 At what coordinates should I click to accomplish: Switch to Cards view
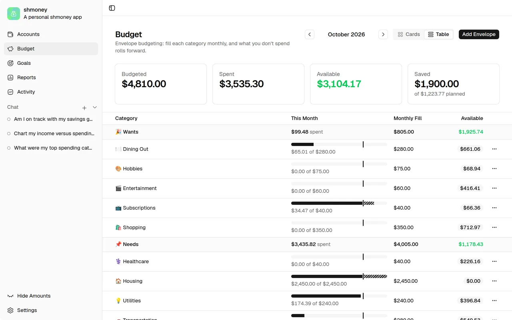(x=409, y=34)
